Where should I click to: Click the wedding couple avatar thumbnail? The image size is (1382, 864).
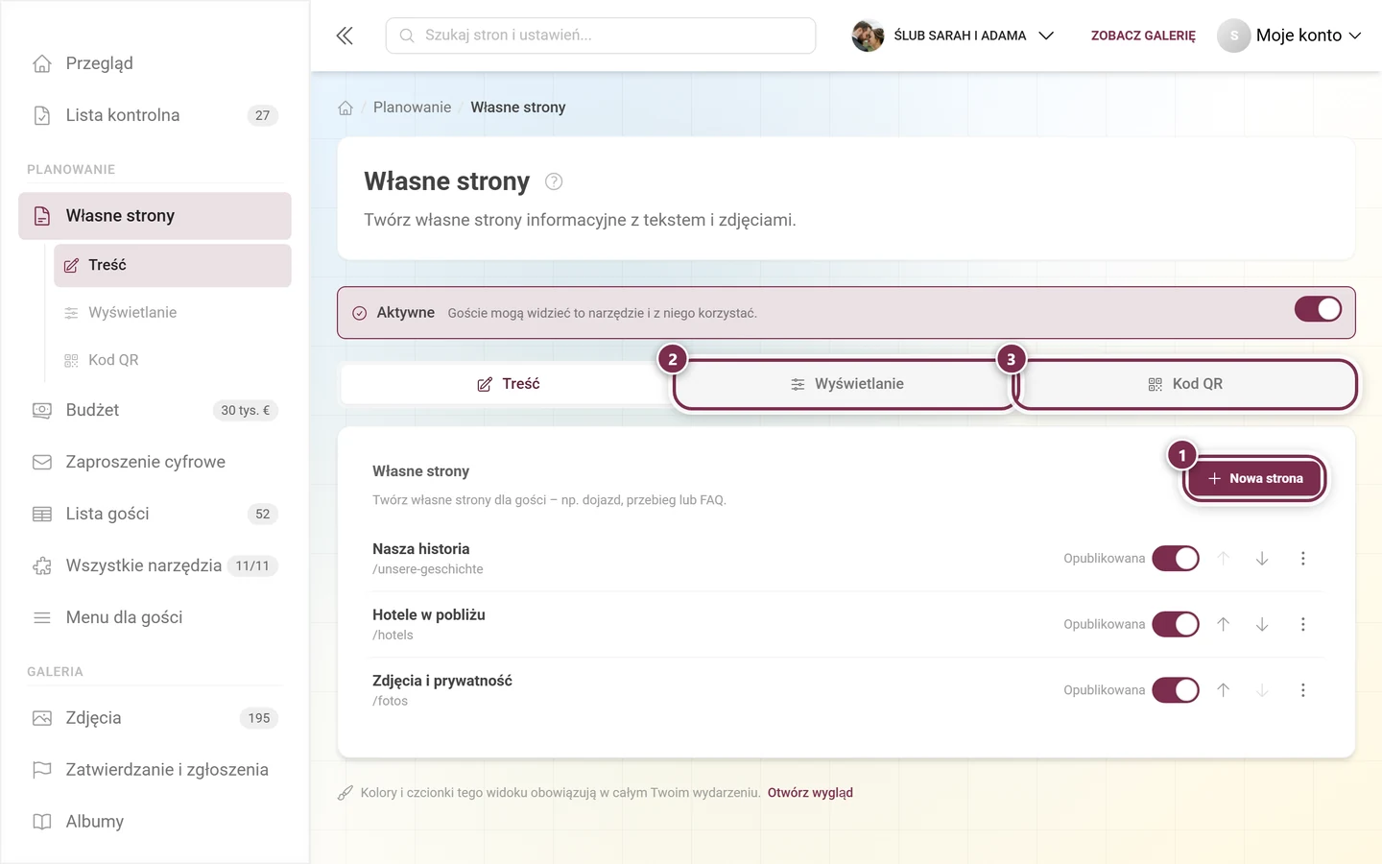coord(868,36)
